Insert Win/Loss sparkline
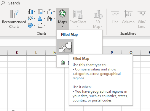Image resolution: width=150 pixels, height=111 pixels. point(142,19)
